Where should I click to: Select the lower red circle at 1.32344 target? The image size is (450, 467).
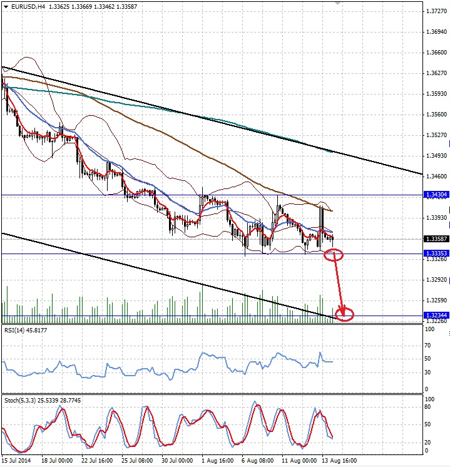345,314
